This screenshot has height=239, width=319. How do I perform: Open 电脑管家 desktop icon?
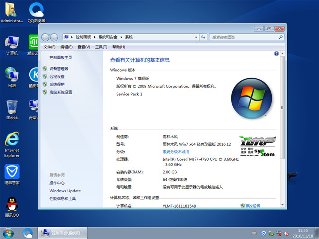pyautogui.click(x=12, y=174)
